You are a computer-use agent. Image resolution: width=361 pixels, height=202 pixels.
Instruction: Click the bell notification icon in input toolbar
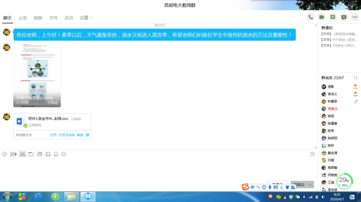click(56, 154)
